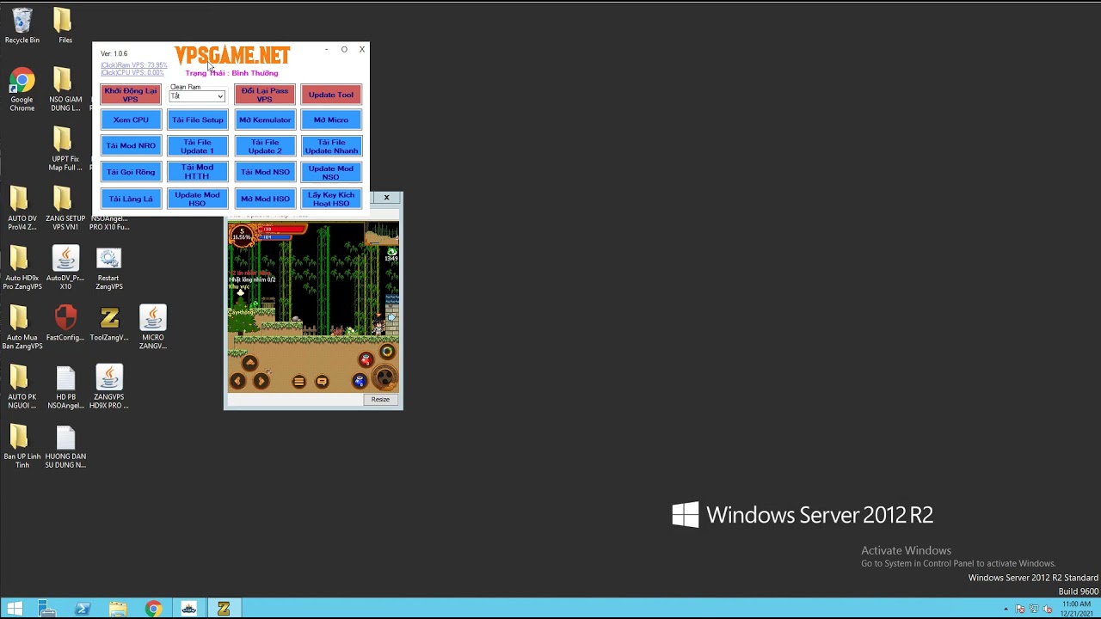Click Tải File Update Nhanh button

point(331,146)
